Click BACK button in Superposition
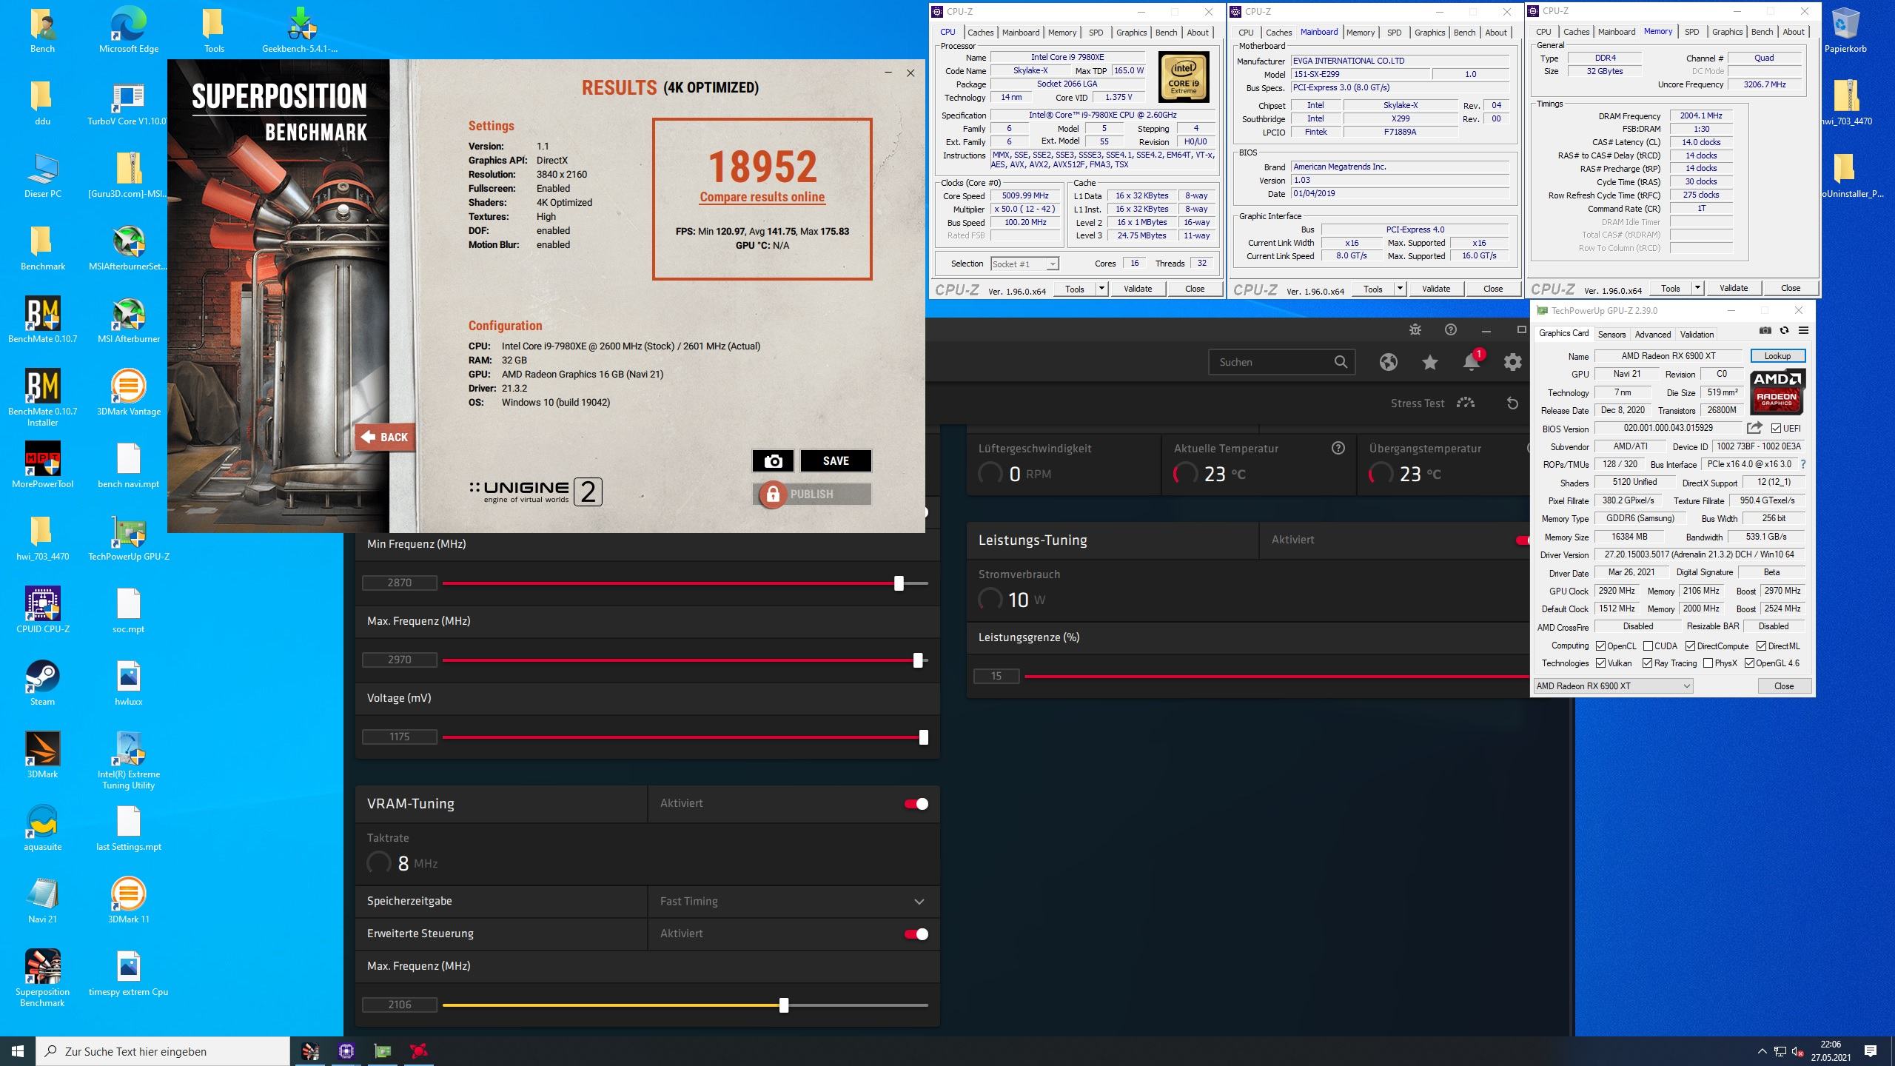The image size is (1895, 1066). [384, 437]
